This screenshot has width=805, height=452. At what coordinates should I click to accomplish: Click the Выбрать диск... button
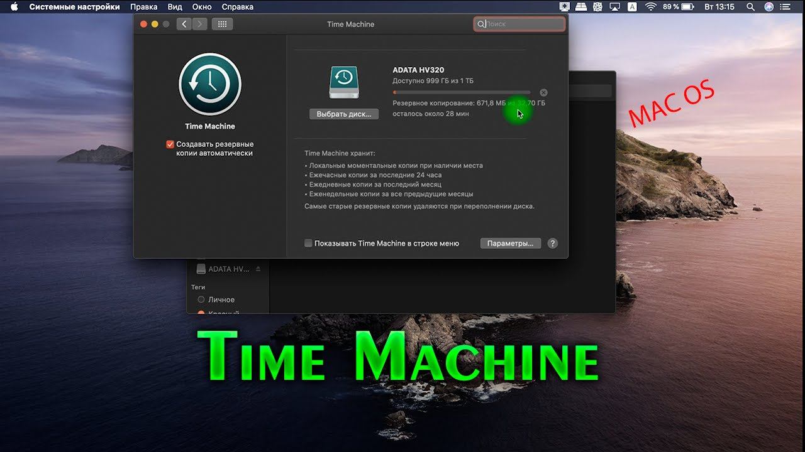[344, 114]
